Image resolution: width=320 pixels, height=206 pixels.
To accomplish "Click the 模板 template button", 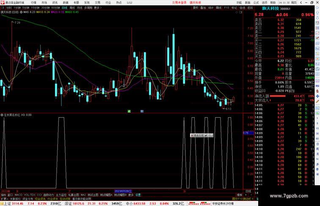I will click(x=239, y=195).
